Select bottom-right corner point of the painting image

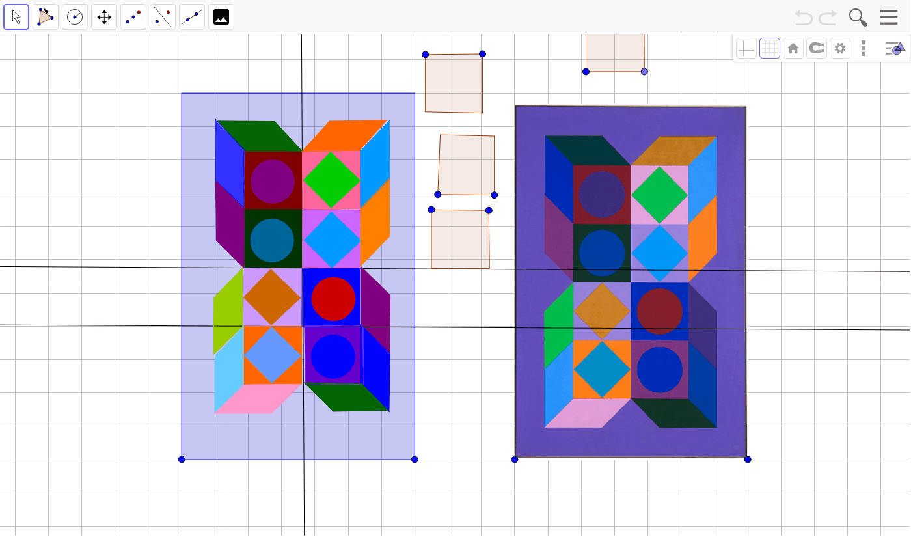748,460
